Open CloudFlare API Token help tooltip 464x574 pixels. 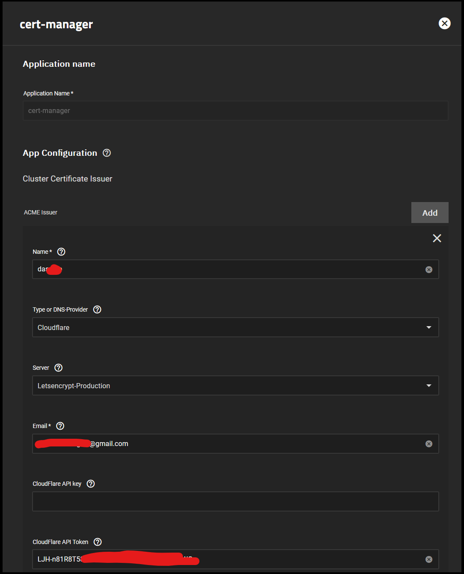[x=97, y=541]
